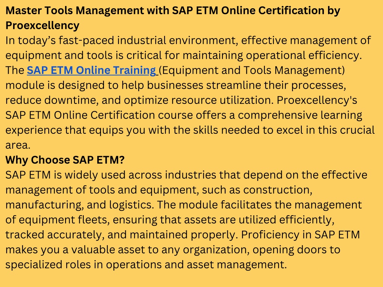Image resolution: width=383 pixels, height=287 pixels.
Task: Click the line starting "experience that equips you with the skills"
Action: coord(190,130)
